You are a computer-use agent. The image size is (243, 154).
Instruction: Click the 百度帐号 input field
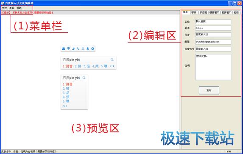(x=213, y=49)
